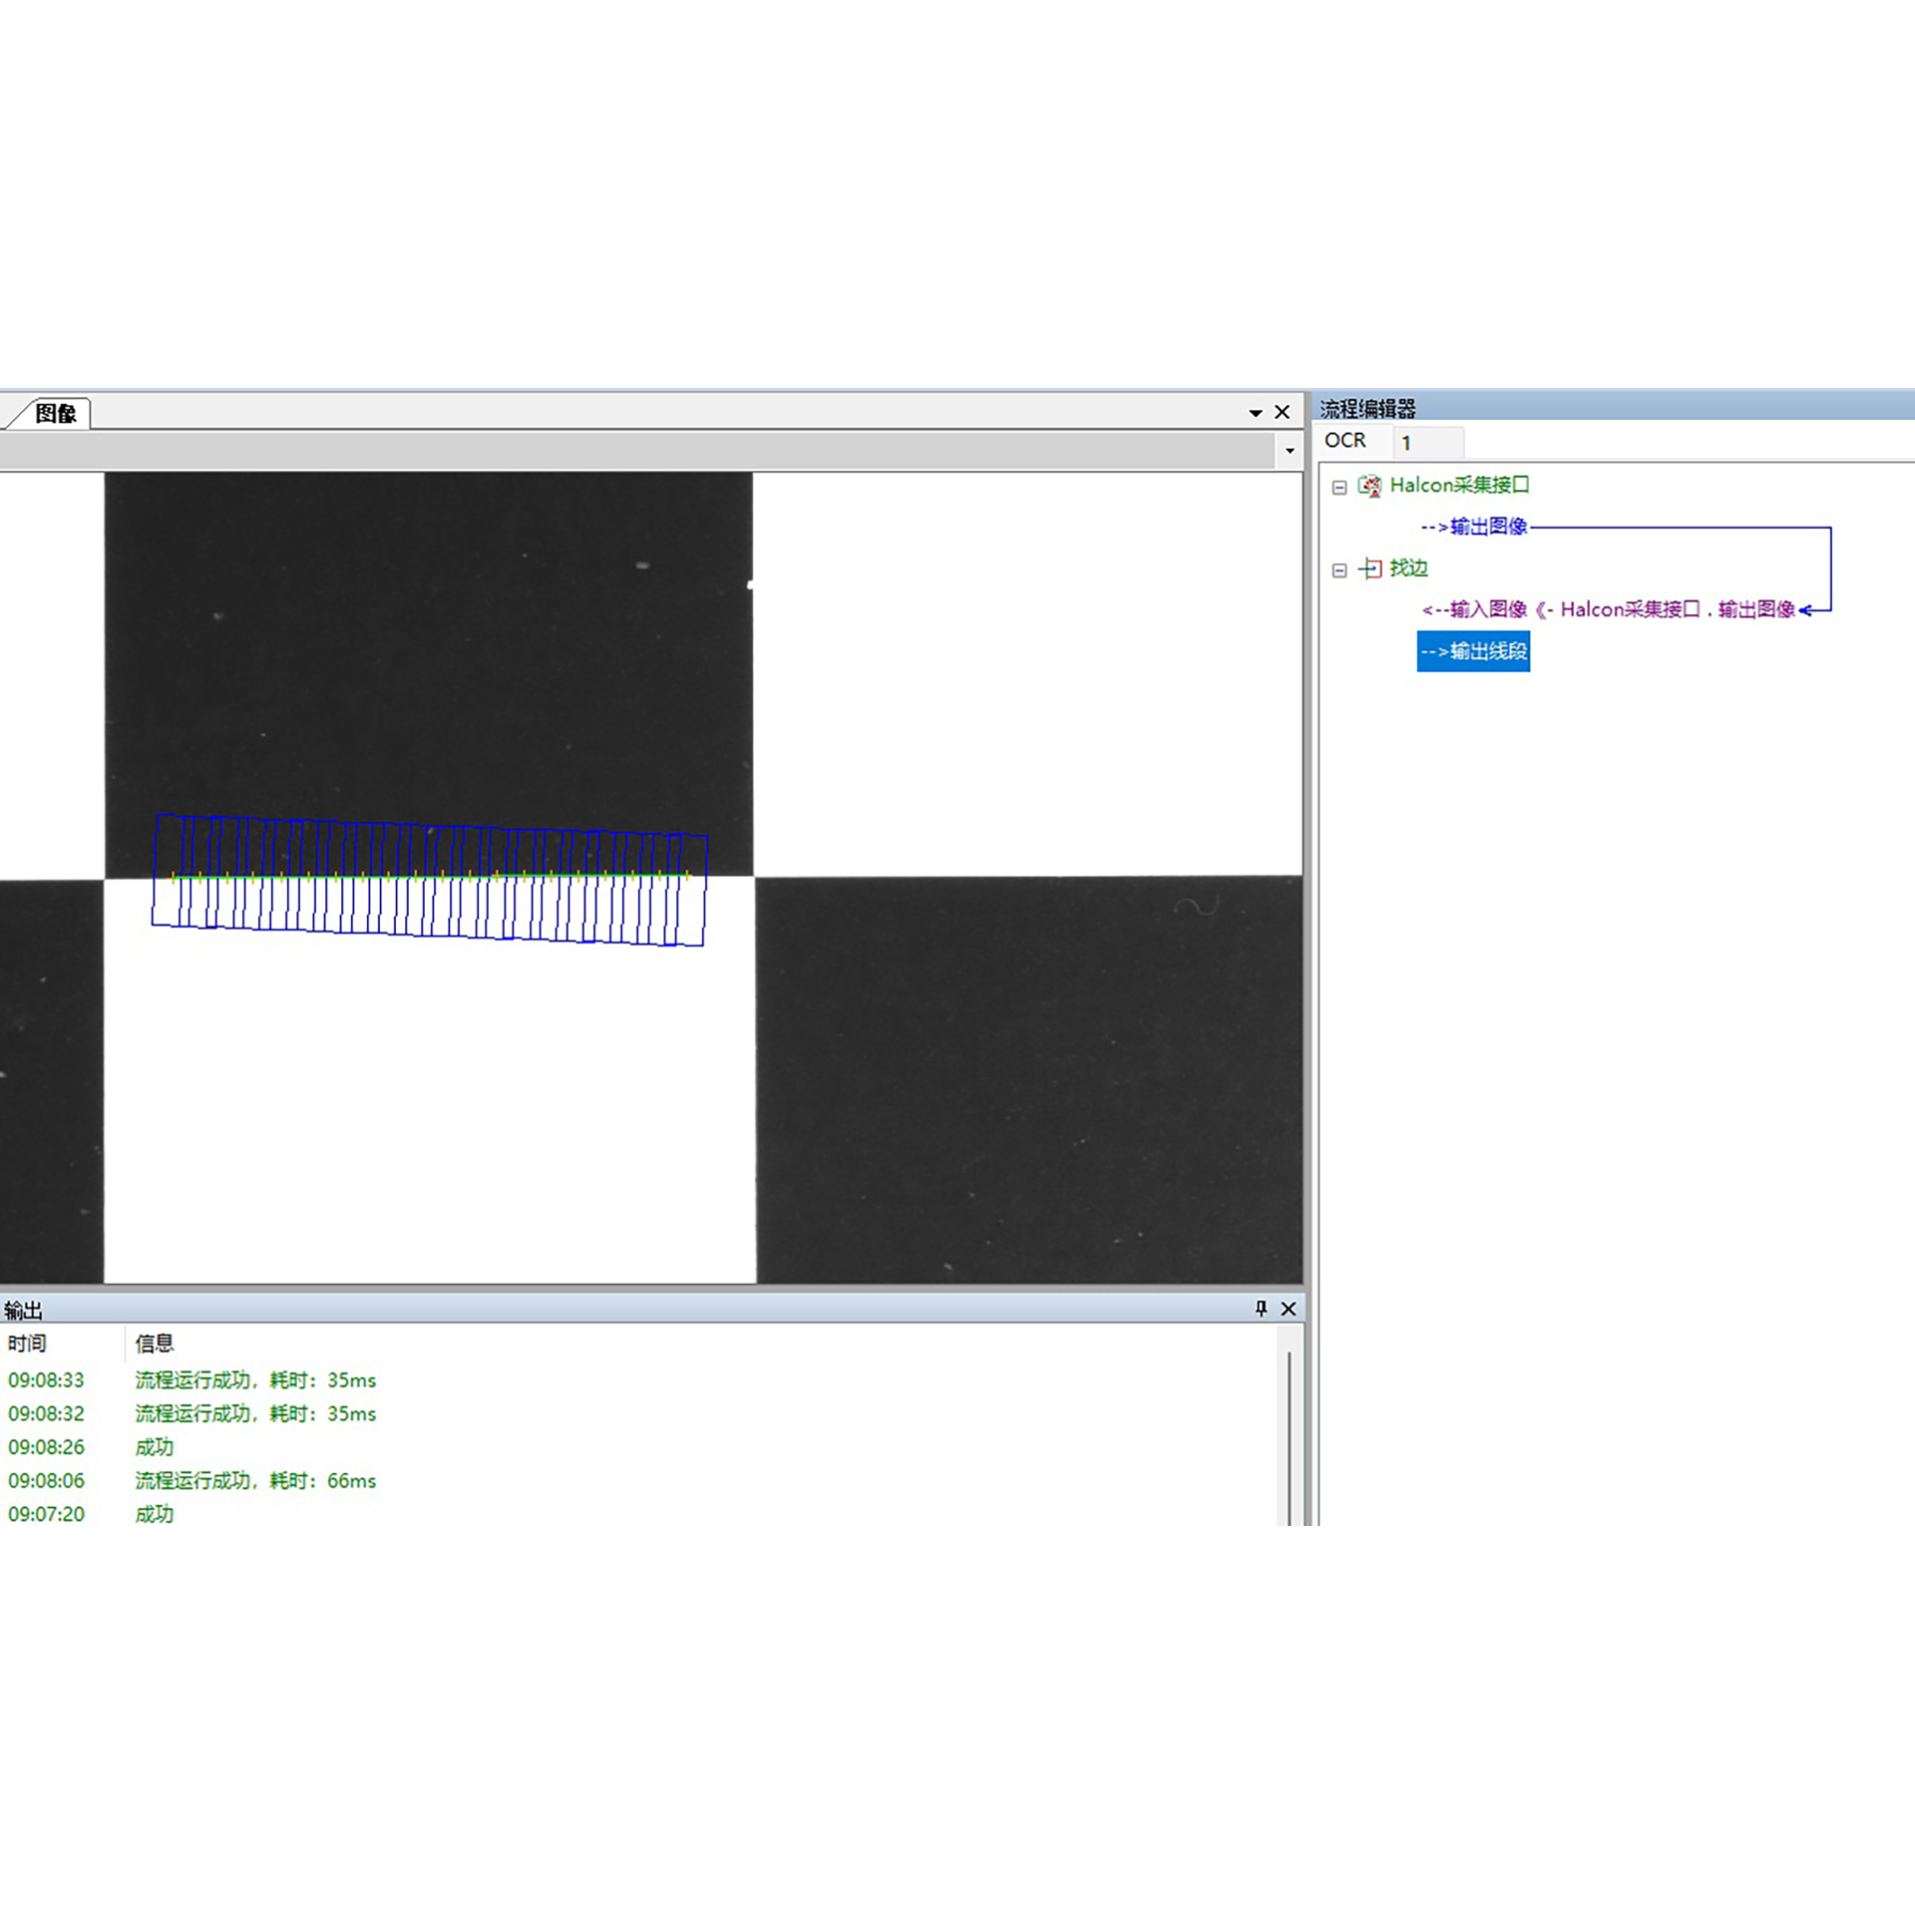Select the log row at 09:08:32

[x=638, y=1414]
